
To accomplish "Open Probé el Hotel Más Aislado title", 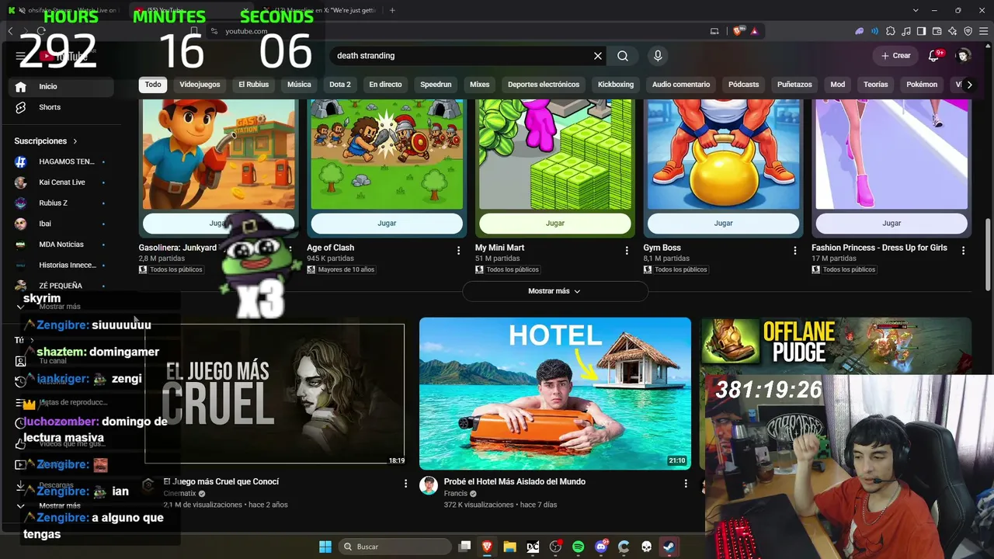I will coord(515,482).
